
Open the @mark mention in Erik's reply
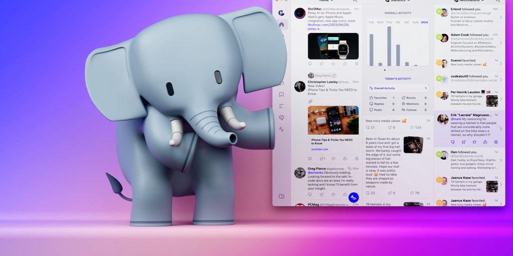pos(456,119)
